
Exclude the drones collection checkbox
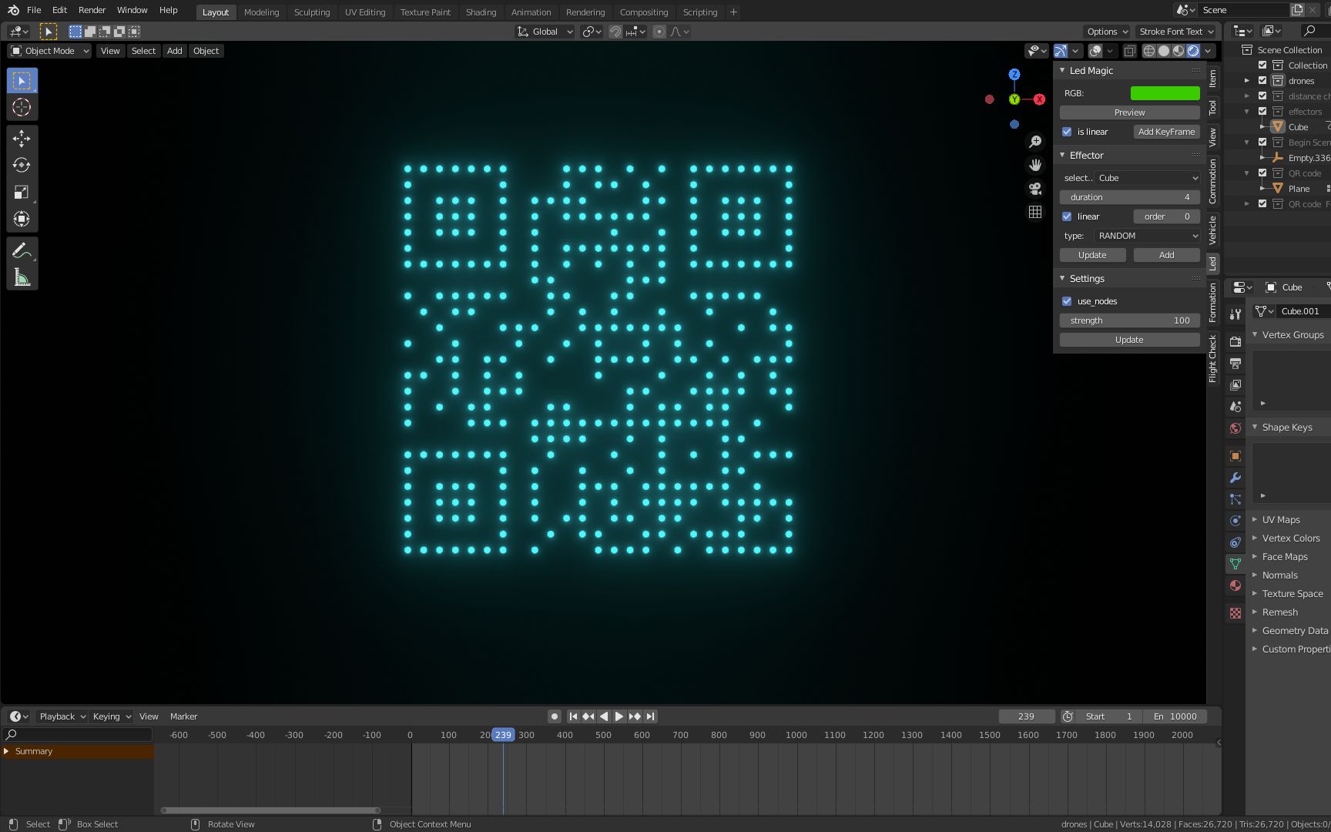[x=1262, y=81]
